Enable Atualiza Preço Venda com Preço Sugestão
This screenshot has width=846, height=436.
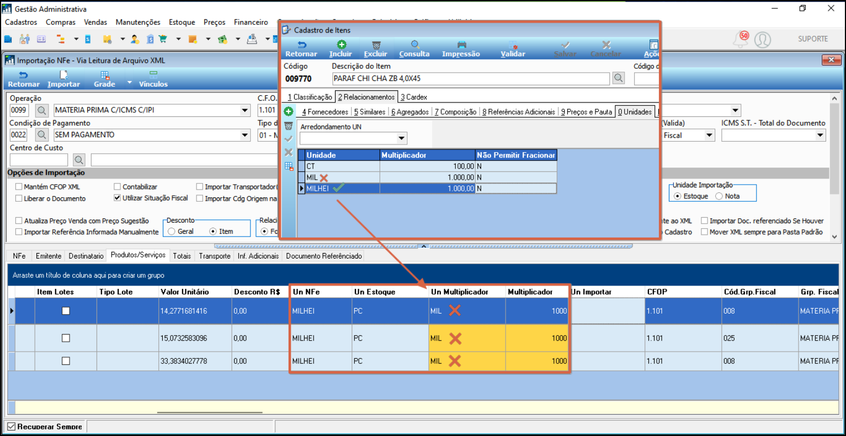coord(19,220)
